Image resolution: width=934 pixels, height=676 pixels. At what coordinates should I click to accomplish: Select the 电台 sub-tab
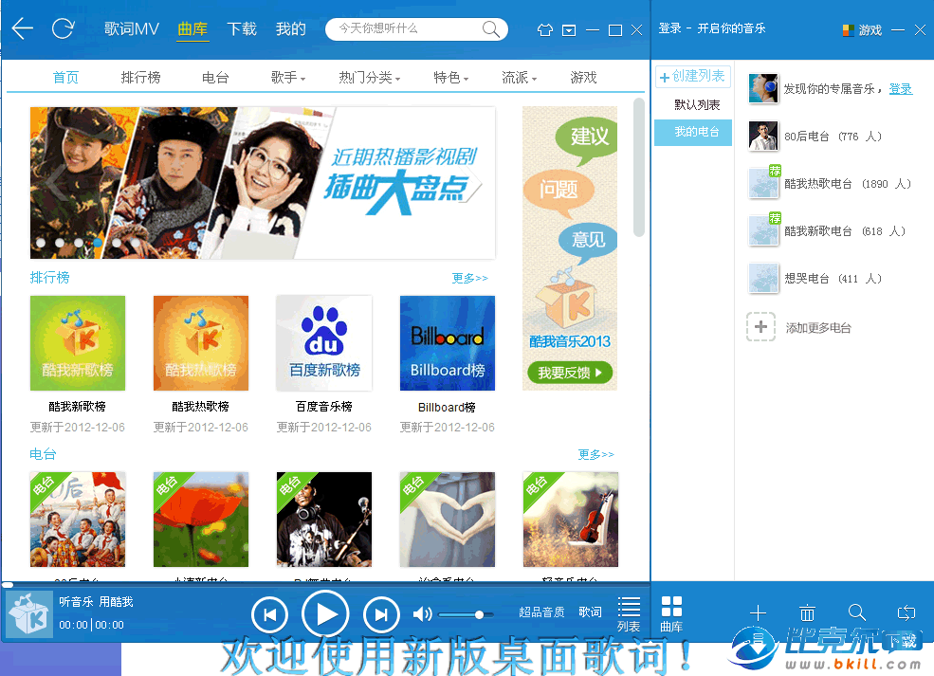point(215,78)
